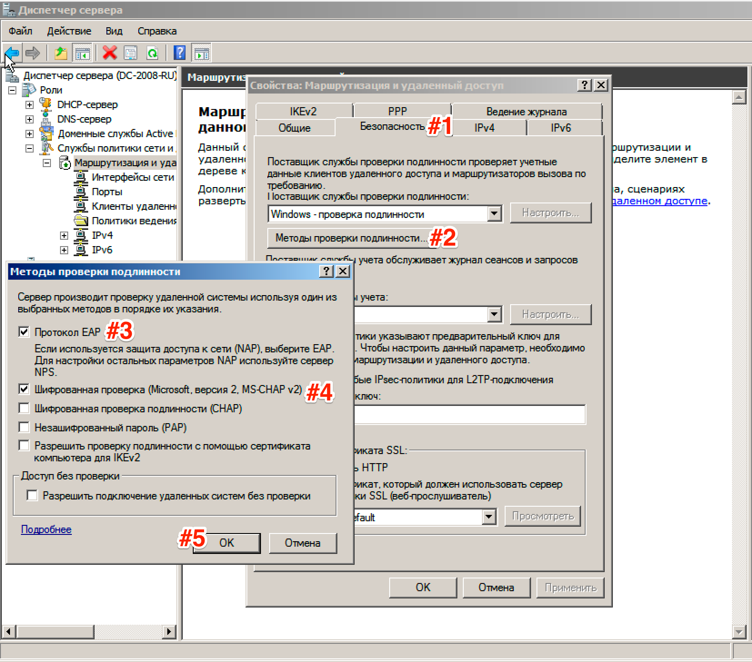Open the Windows - проверка подлинности dropdown

[x=494, y=213]
